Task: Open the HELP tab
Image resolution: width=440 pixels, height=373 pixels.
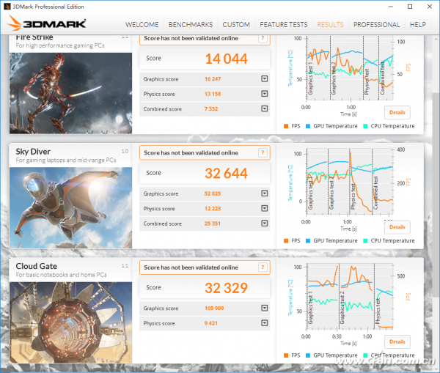Action: click(417, 25)
